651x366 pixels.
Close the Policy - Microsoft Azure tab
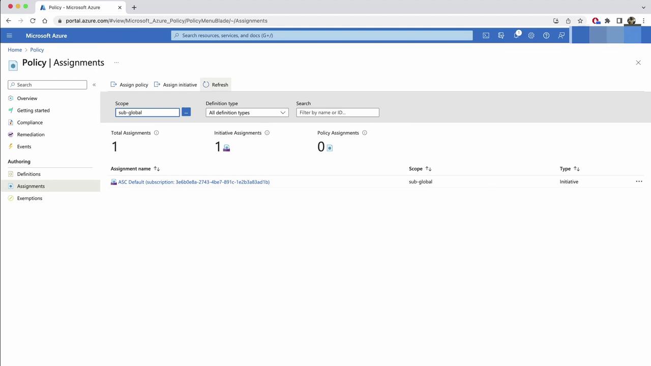pos(120,8)
